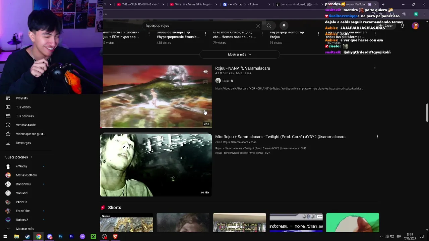
Task: Open Matias Bottero subscription channel
Action: [x=26, y=175]
